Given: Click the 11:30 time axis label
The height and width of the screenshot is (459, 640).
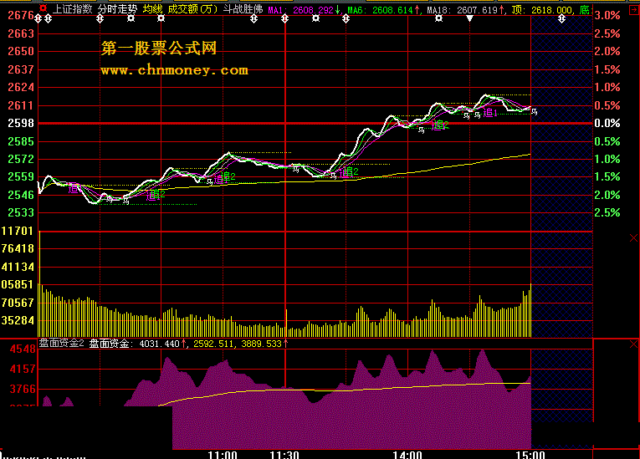Looking at the screenshot, I should coord(284,455).
